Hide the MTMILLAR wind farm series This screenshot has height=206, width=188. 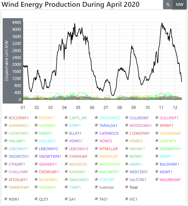point(97,149)
